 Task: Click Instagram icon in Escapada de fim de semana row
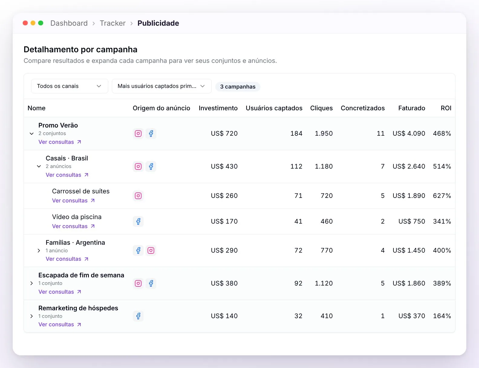138,283
